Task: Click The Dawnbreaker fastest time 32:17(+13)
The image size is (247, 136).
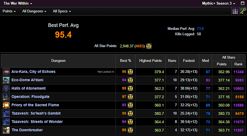Action: click(x=189, y=130)
